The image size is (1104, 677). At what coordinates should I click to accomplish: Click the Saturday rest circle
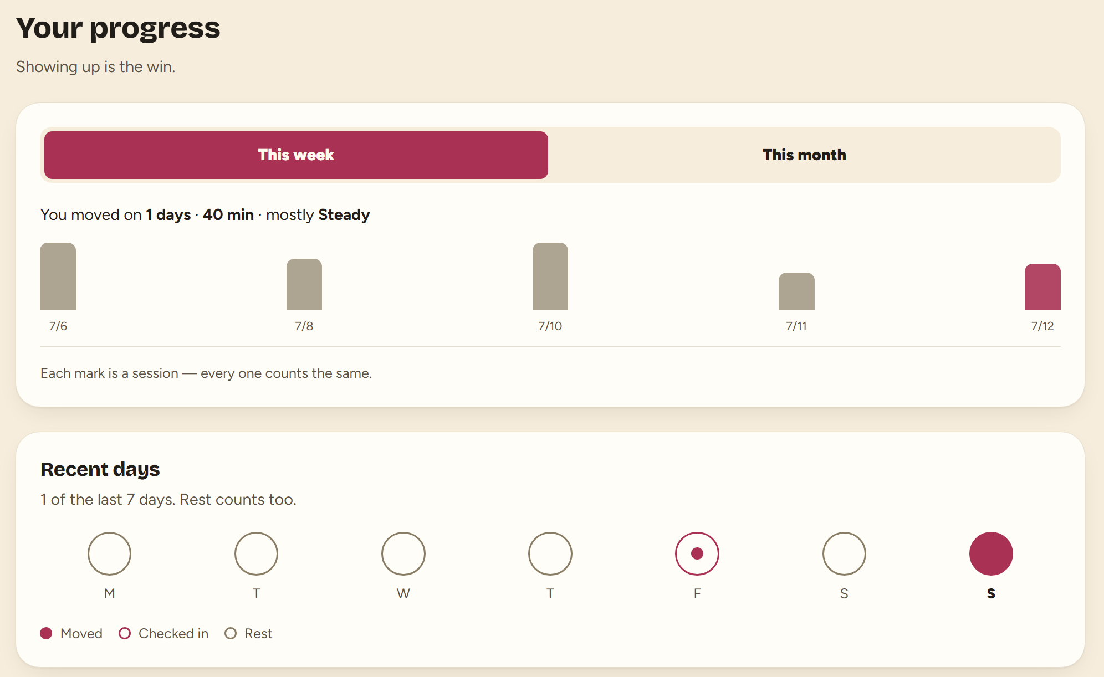pyautogui.click(x=844, y=553)
